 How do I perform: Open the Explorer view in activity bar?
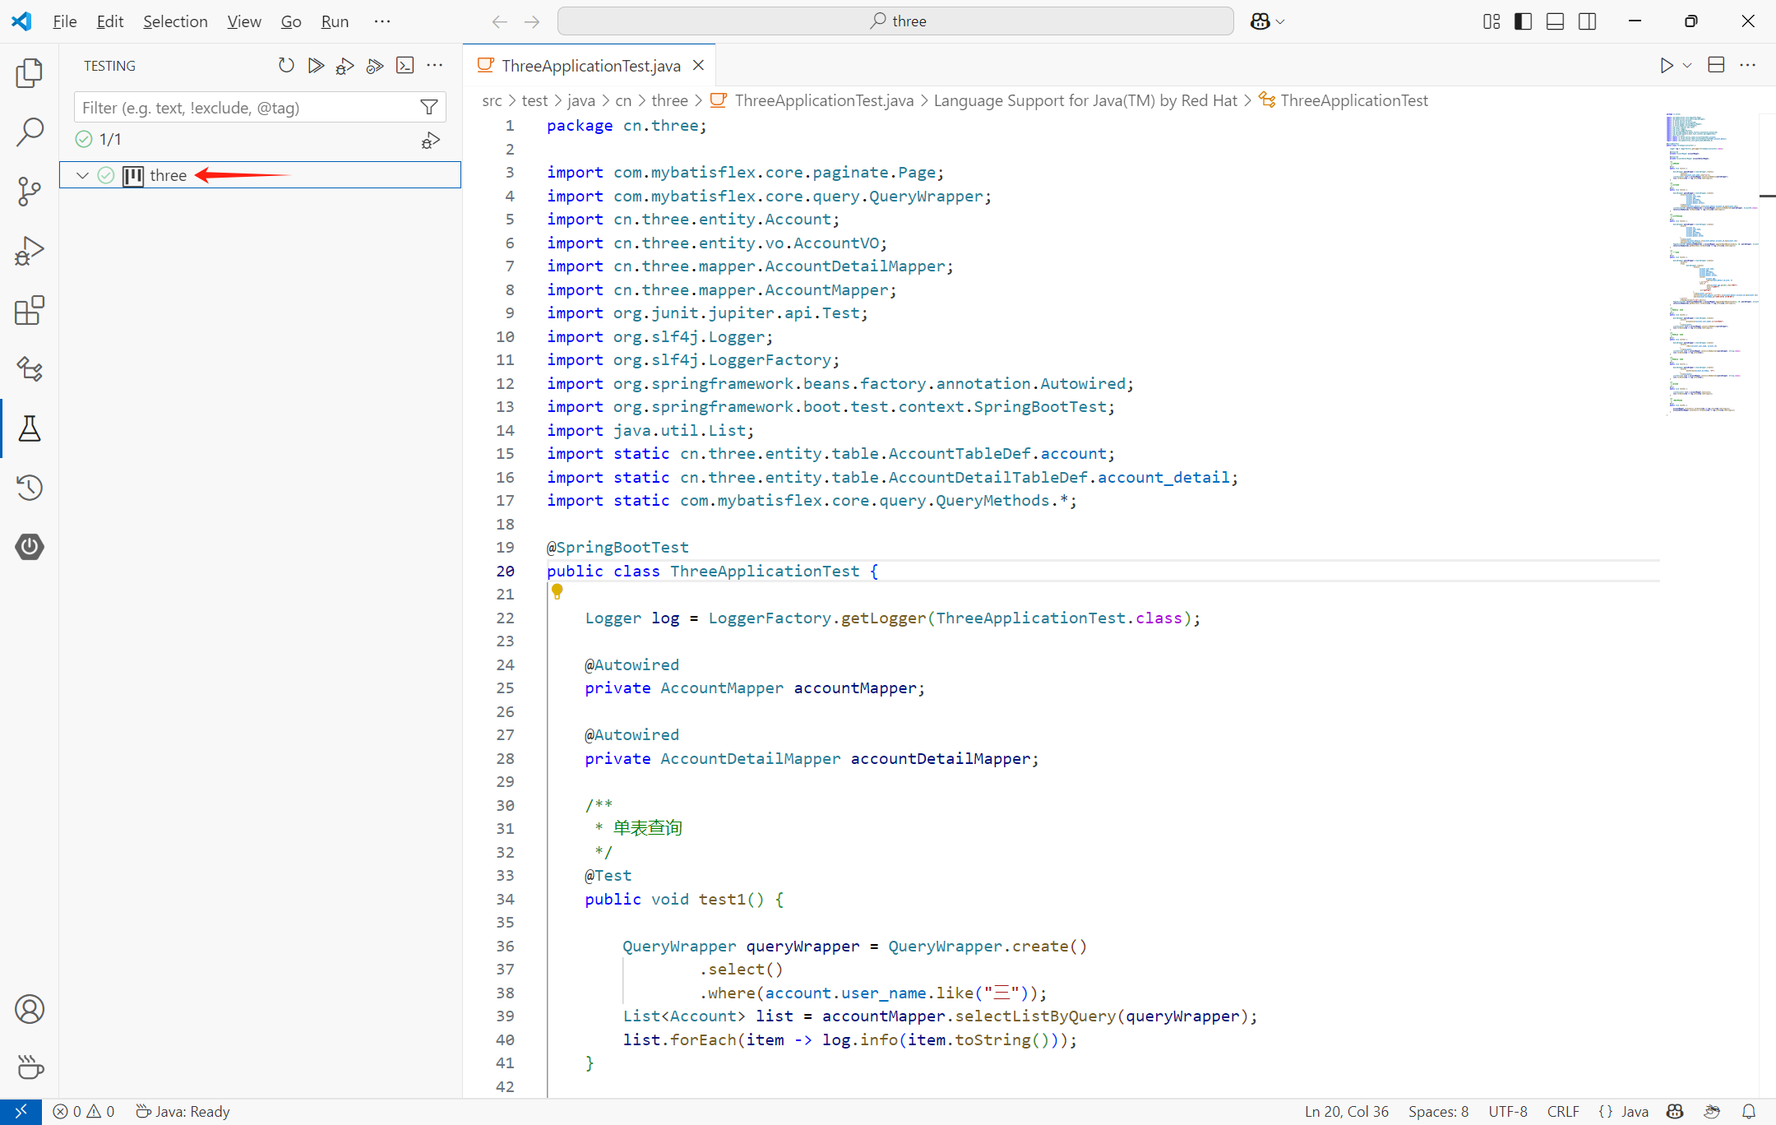(x=30, y=73)
